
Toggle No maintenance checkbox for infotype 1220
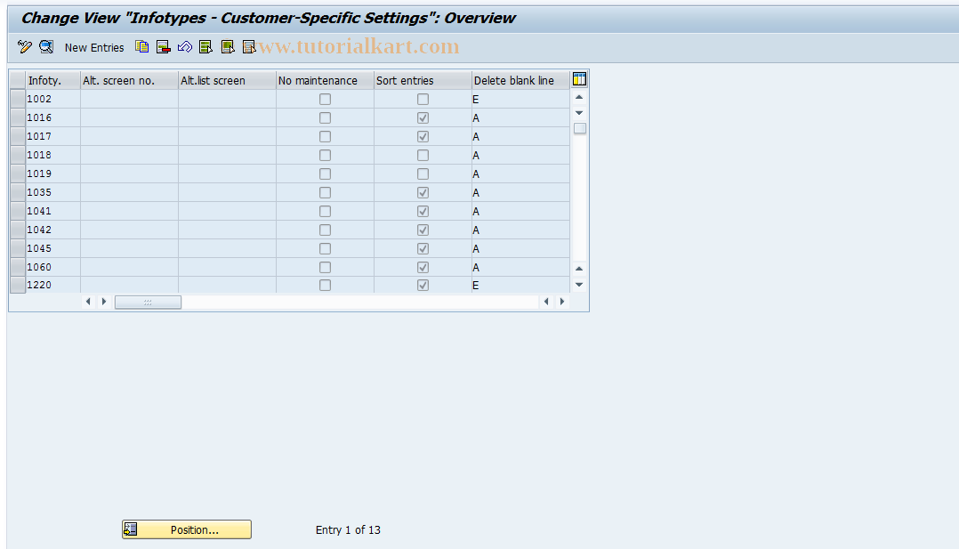click(x=325, y=286)
